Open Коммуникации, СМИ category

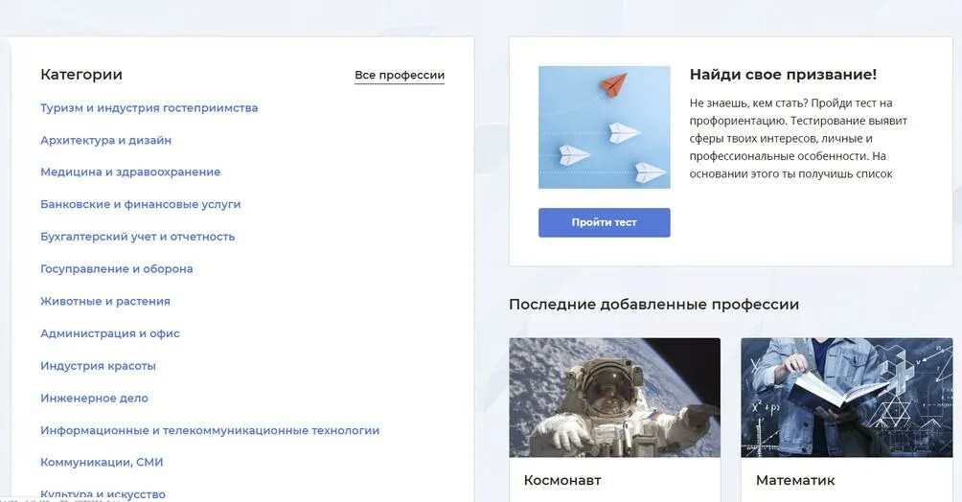[x=102, y=462]
